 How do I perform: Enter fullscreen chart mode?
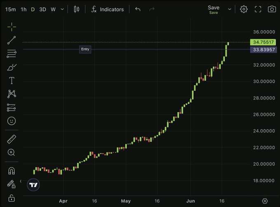pos(258,9)
